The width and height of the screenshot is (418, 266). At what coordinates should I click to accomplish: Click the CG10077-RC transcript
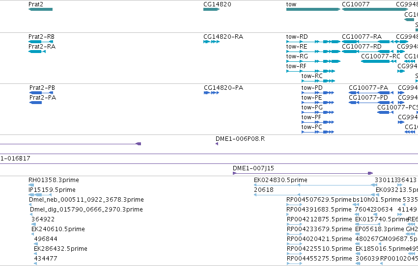pos(379,61)
